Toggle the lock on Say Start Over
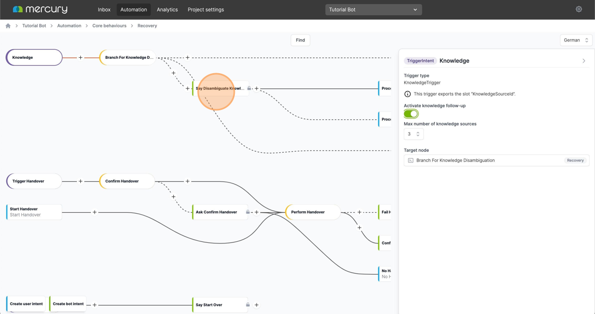595x314 pixels. [x=248, y=305]
